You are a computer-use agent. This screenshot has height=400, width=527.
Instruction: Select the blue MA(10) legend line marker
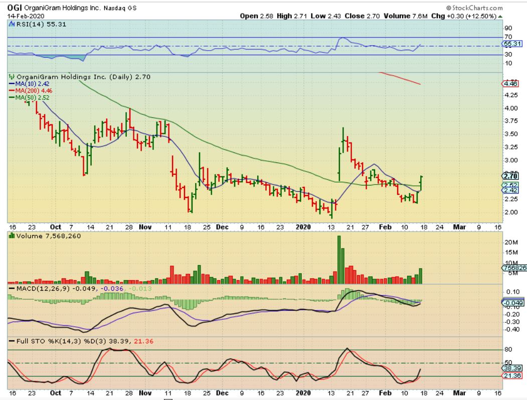12,84
